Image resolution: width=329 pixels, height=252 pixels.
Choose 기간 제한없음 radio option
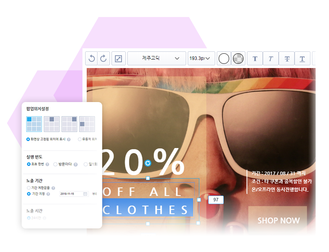(29, 188)
